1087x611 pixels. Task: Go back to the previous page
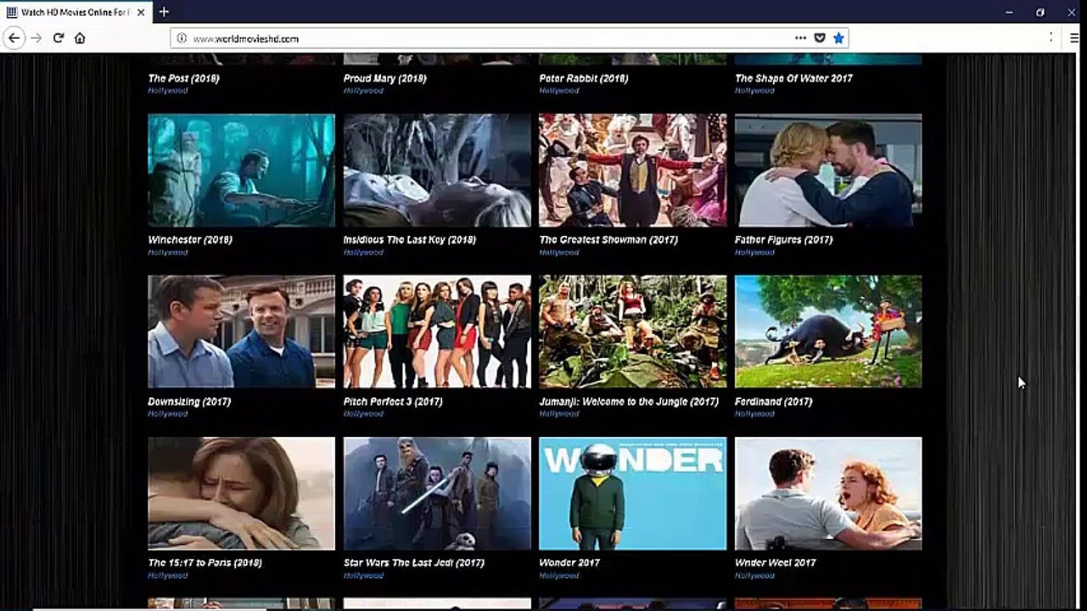[x=14, y=38]
